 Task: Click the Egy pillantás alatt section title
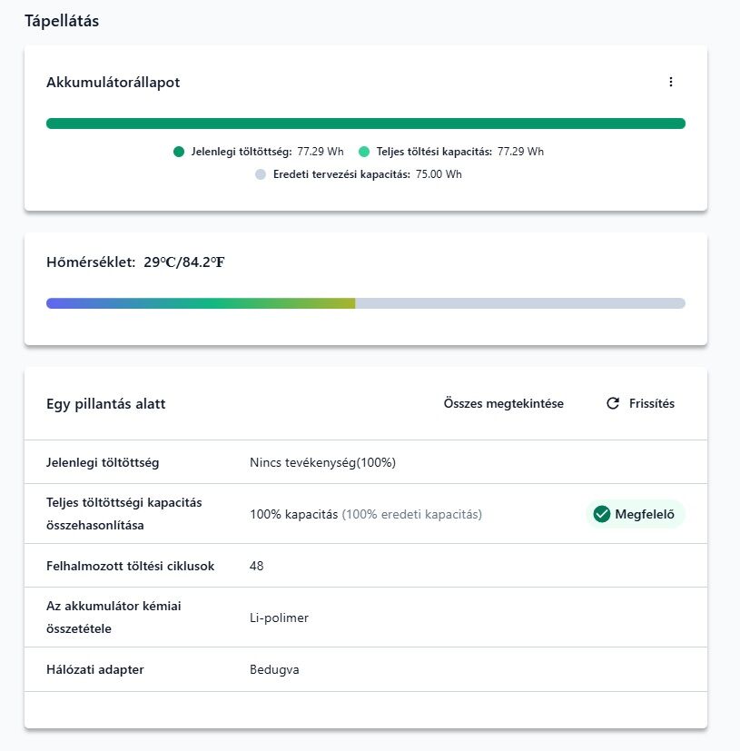point(106,404)
